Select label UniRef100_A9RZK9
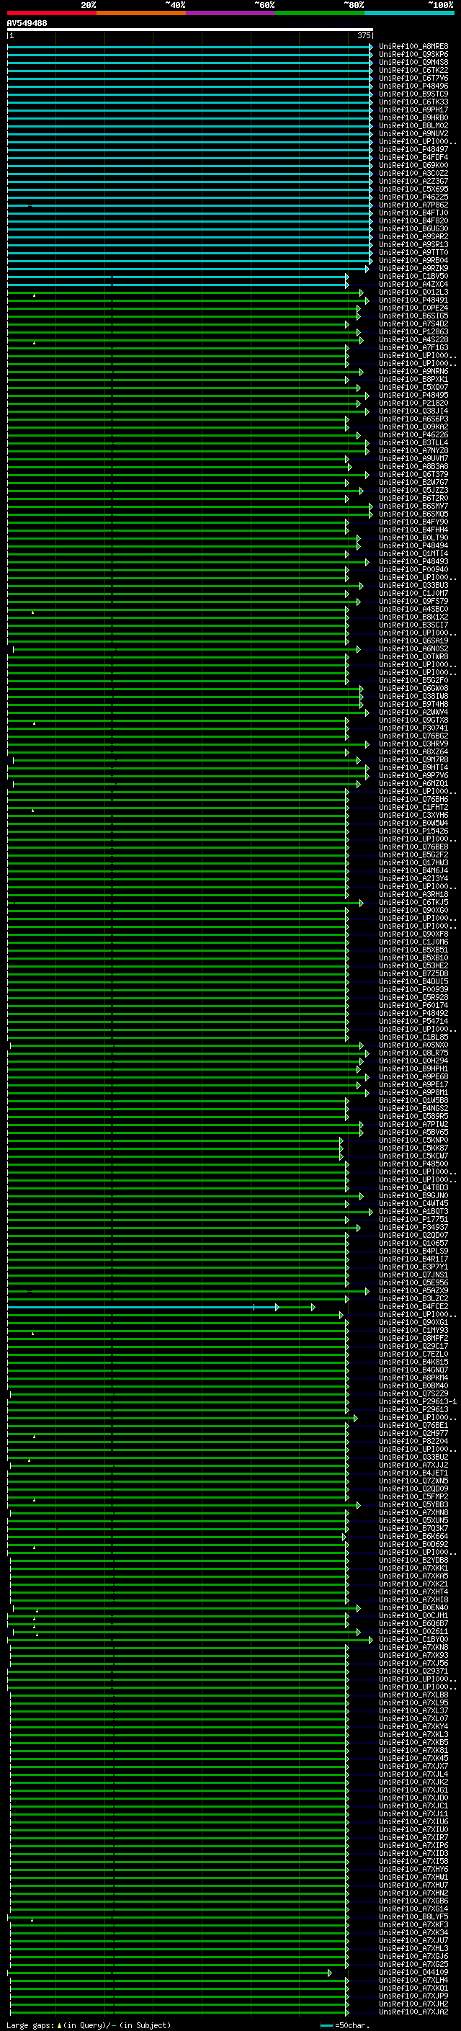Image resolution: width=461 pixels, height=2031 pixels. [413, 268]
